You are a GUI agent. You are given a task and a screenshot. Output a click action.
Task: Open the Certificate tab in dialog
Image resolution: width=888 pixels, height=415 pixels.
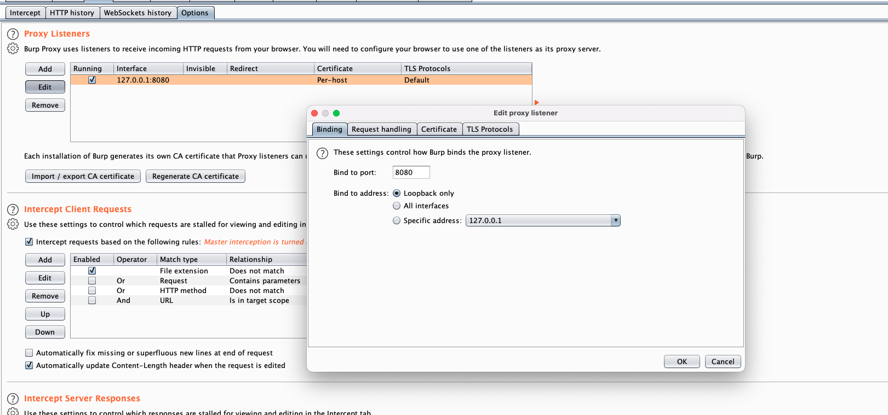coord(439,129)
